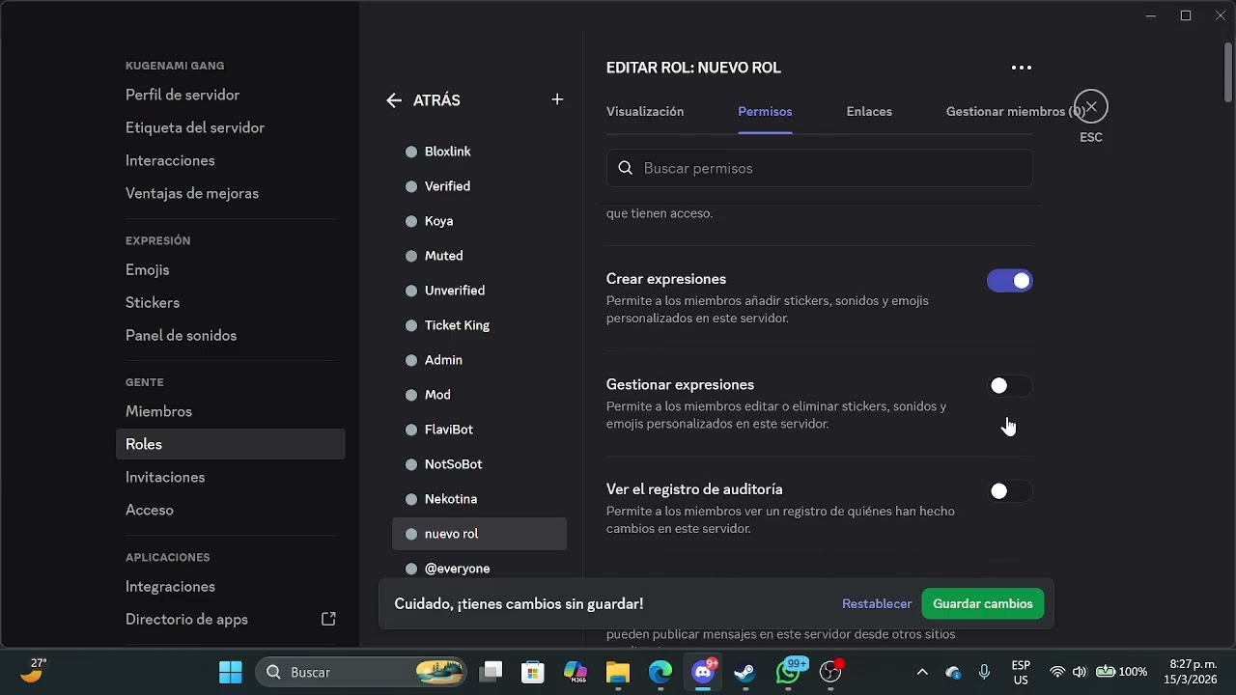The width and height of the screenshot is (1236, 695).
Task: Open the three-dot options for this role
Action: [x=1022, y=68]
